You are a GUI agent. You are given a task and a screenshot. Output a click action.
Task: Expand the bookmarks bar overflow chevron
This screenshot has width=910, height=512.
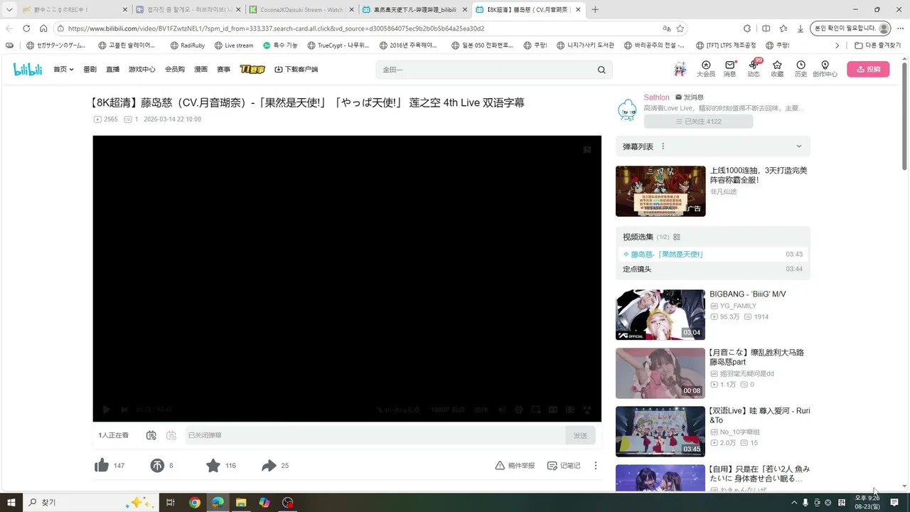coord(837,46)
